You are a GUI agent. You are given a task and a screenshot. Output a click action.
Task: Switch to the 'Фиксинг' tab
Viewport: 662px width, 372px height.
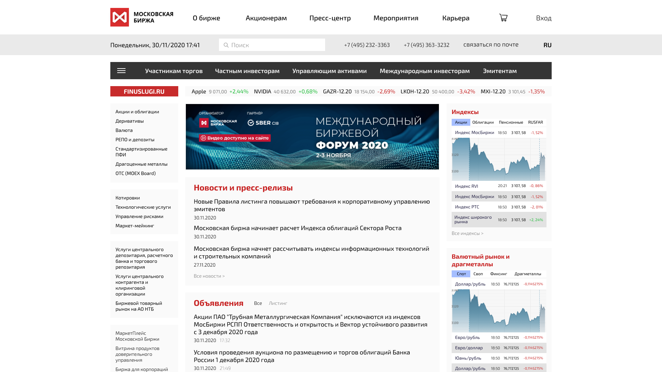click(499, 274)
